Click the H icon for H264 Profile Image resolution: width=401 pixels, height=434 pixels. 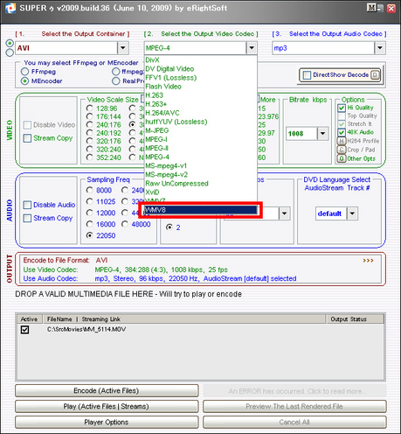[x=342, y=141]
